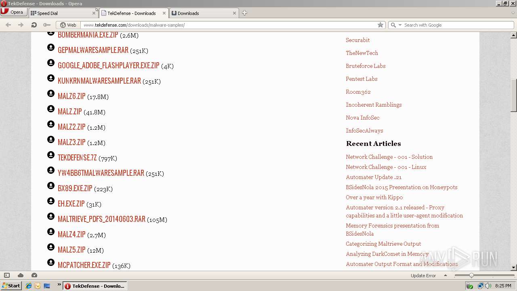Open the MALTRIEVE_PDFS_20140603.RAR download link

pyautogui.click(x=101, y=219)
